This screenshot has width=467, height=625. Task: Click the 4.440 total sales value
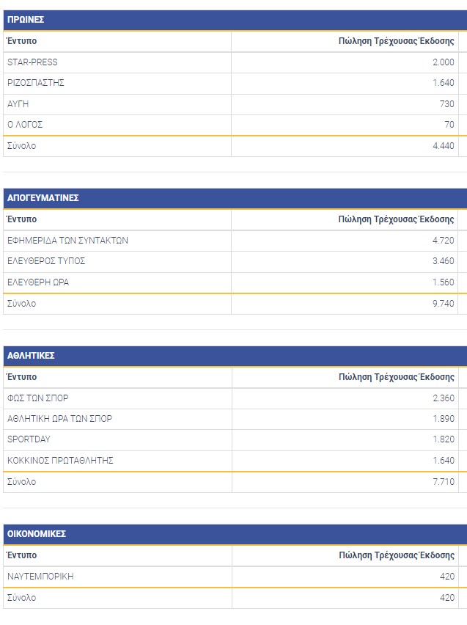[444, 146]
